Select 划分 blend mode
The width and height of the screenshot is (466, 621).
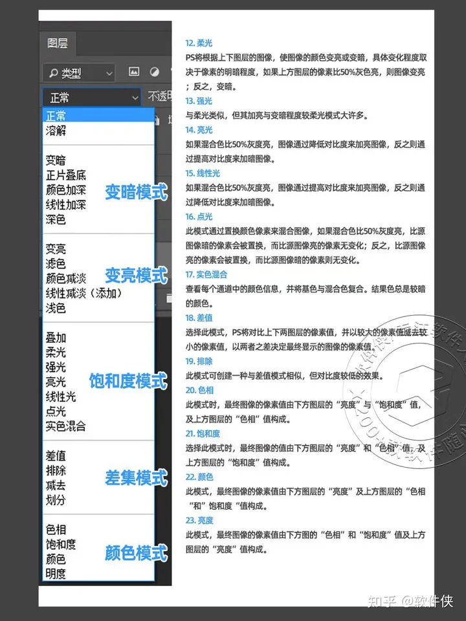coord(56,500)
